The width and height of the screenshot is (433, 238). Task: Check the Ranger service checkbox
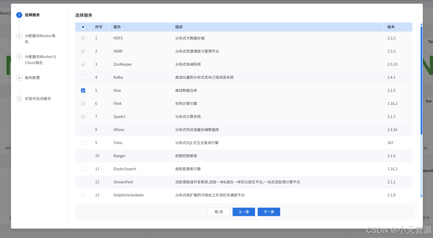(x=83, y=156)
